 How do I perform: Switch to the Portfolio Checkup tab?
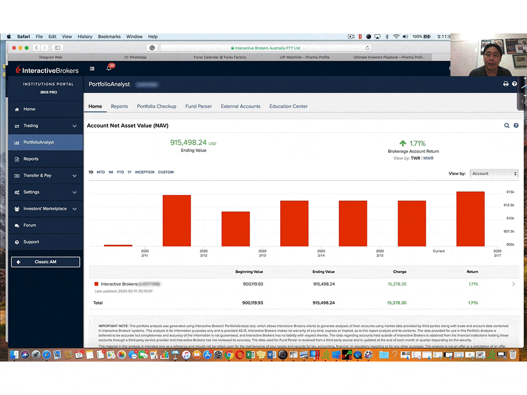[x=156, y=106]
